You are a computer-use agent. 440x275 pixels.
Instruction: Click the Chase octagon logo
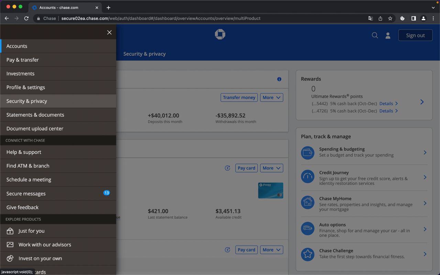(x=220, y=34)
